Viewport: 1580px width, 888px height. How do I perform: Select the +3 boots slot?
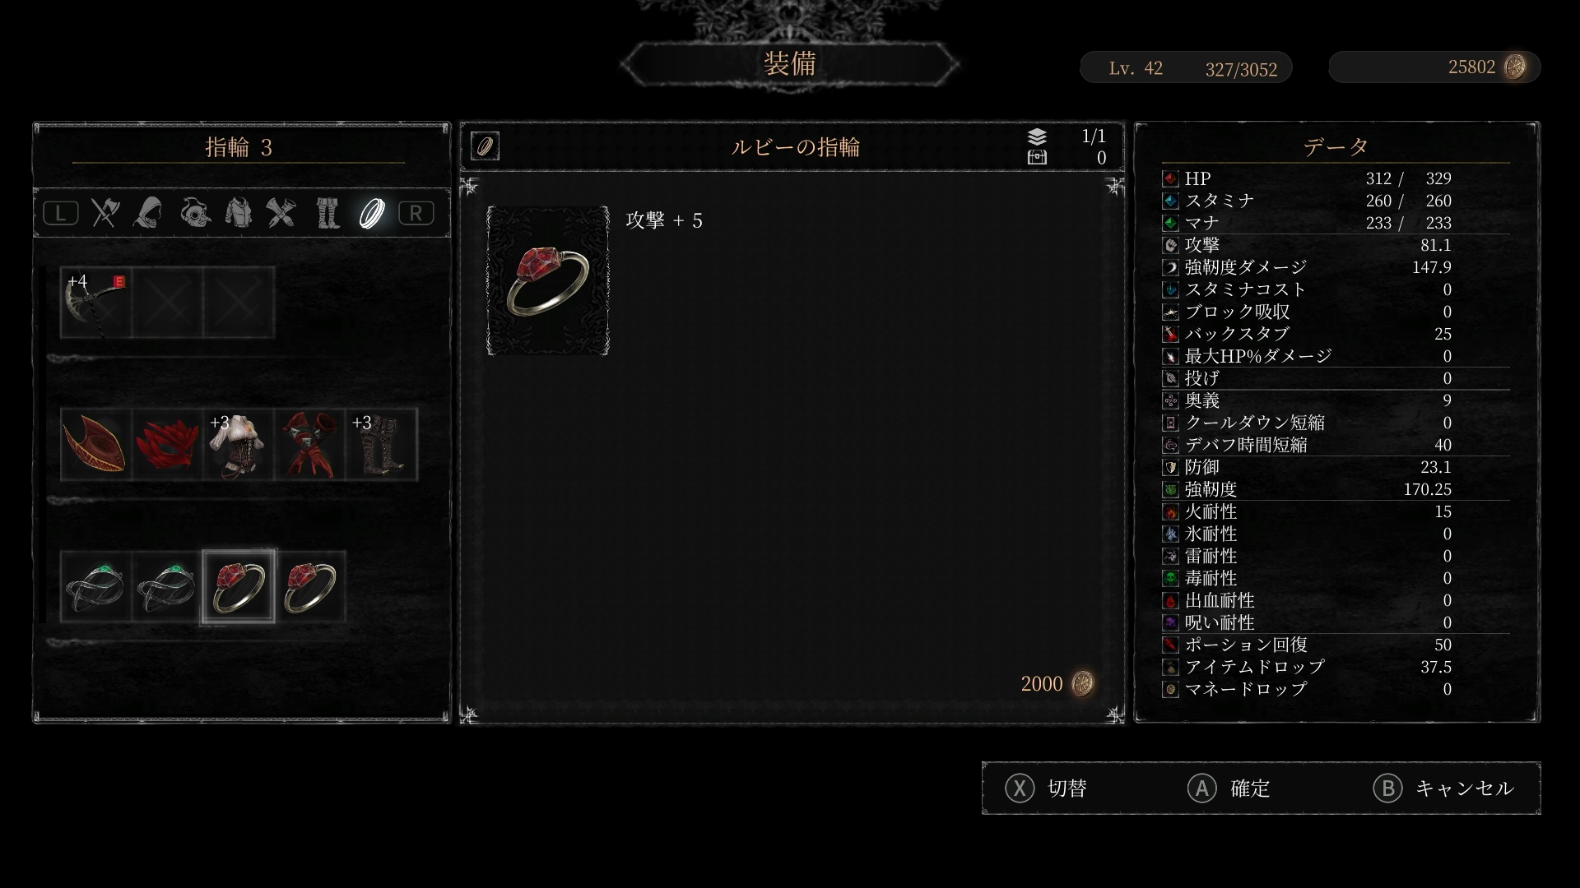(x=381, y=444)
